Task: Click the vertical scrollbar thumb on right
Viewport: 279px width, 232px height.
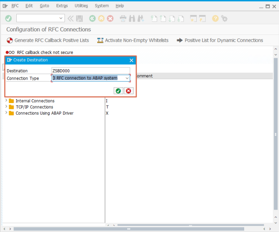Action: click(276, 134)
